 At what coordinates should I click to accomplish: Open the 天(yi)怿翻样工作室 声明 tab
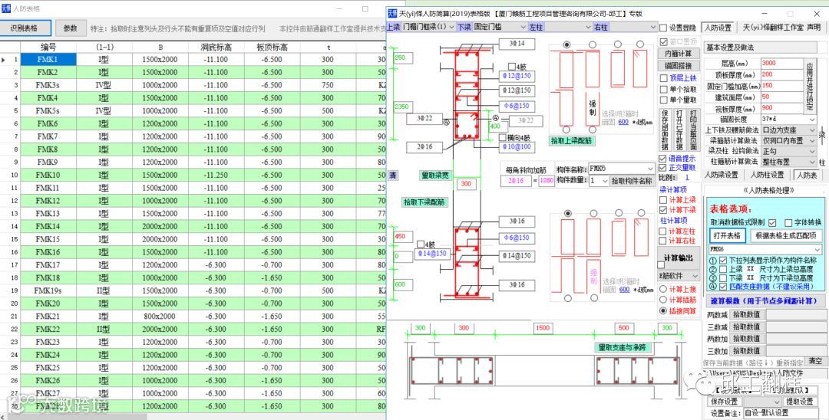(781, 28)
